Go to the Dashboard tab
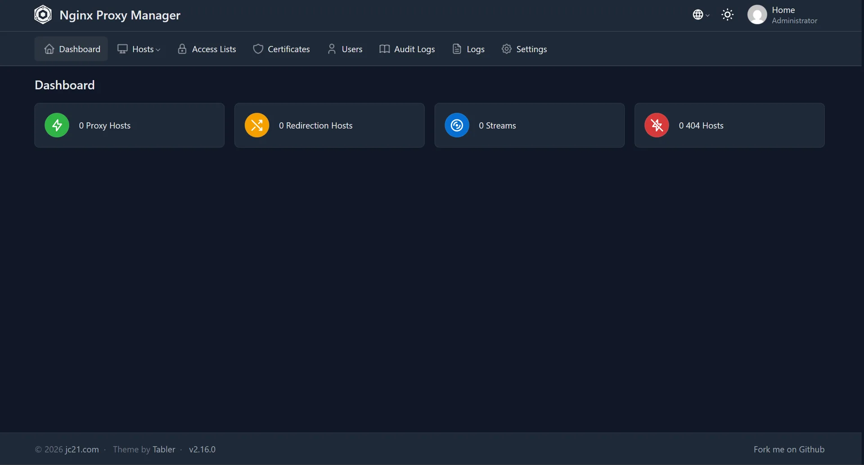864x465 pixels. point(71,49)
